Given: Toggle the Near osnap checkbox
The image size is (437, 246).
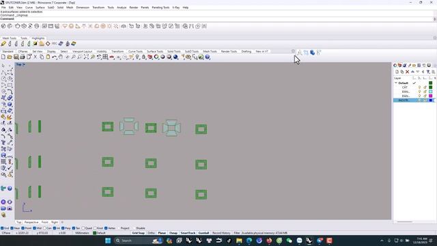Looking at the screenshot, I should (x=12, y=228).
